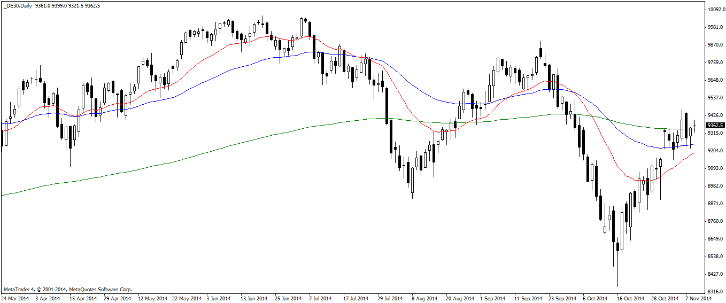Select the current price label 9362.5

(x=715, y=125)
